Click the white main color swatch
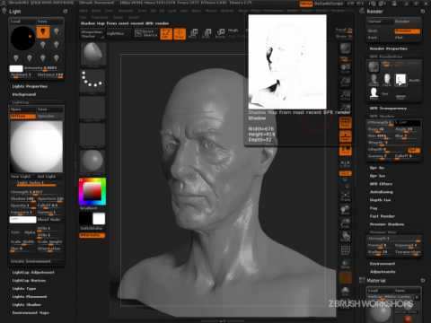 [99, 219]
